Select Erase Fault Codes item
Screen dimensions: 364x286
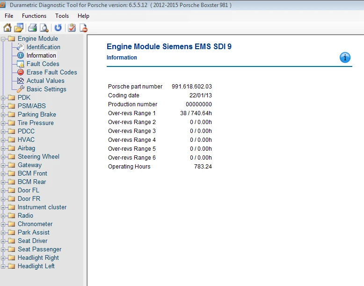[51, 72]
